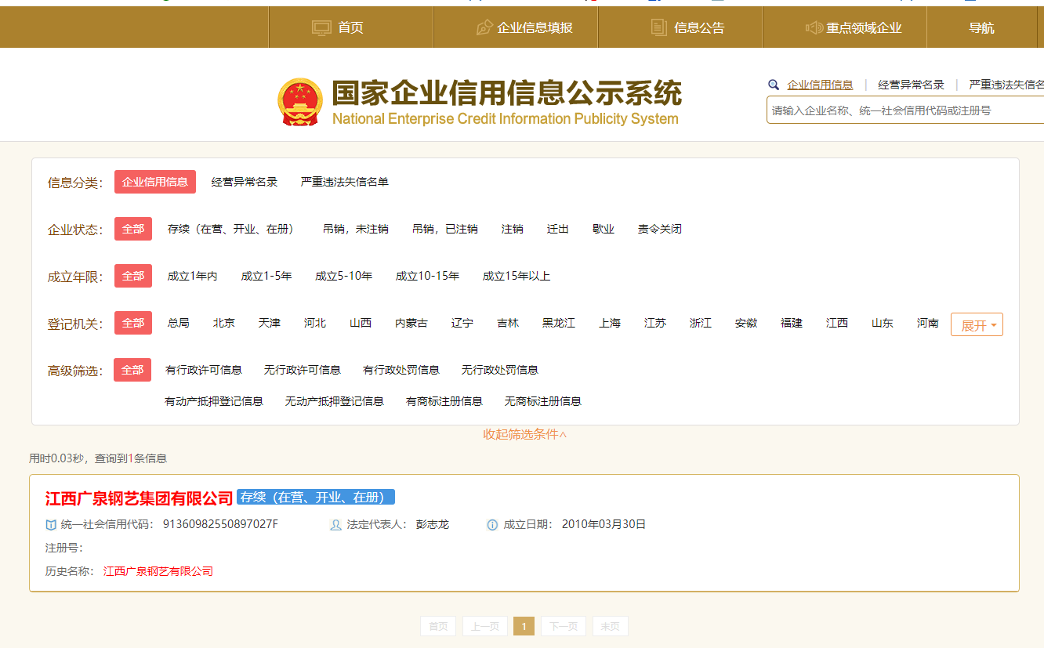This screenshot has width=1044, height=648.
Task: Click the national emblem logo
Action: tap(299, 103)
